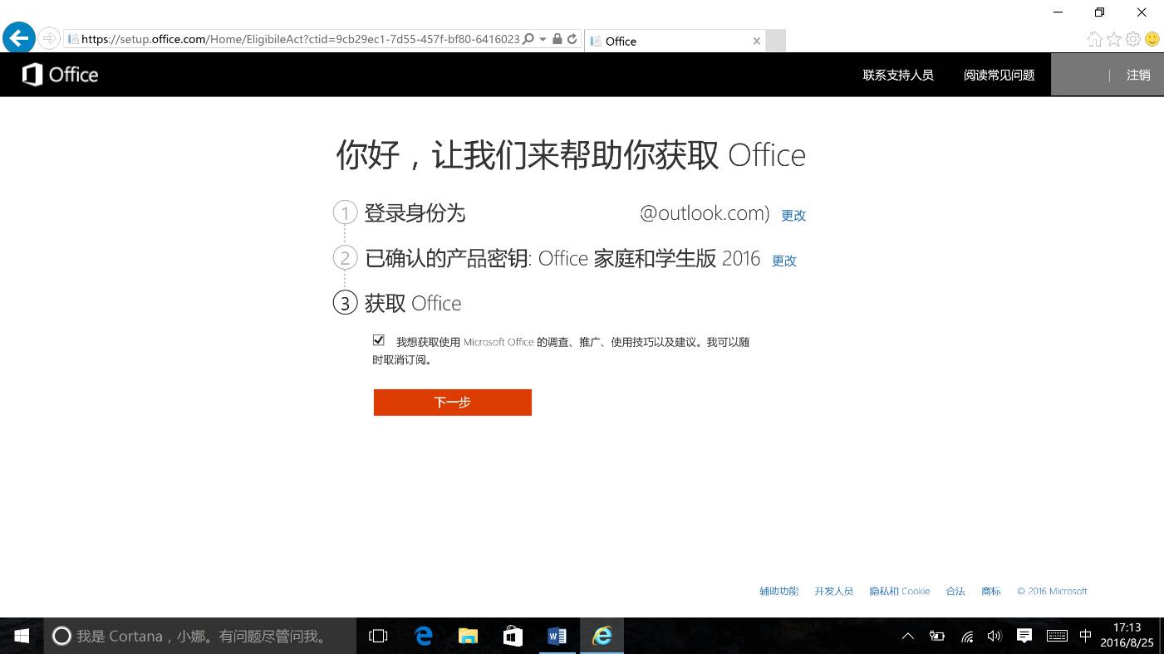Open Favorites with the star icon
The width and height of the screenshot is (1164, 654).
(1113, 38)
